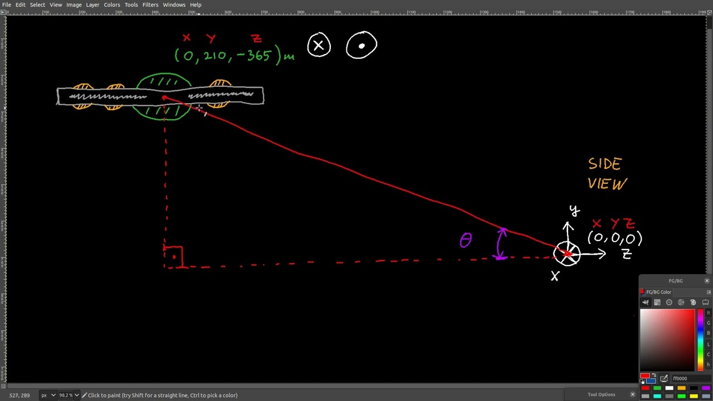713x401 pixels.
Task: Click the Tool Options dock label
Action: click(x=602, y=395)
